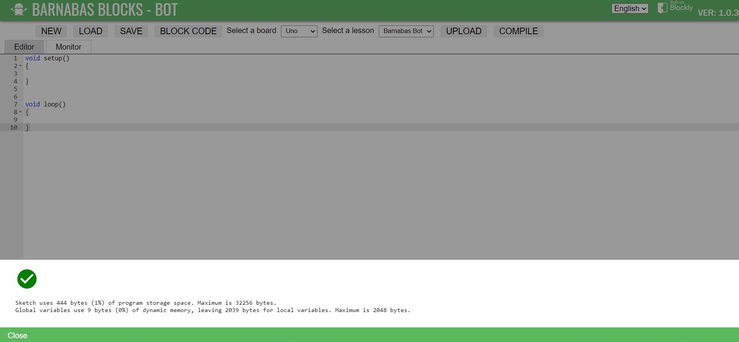Switch to the Editor tab

[x=24, y=47]
